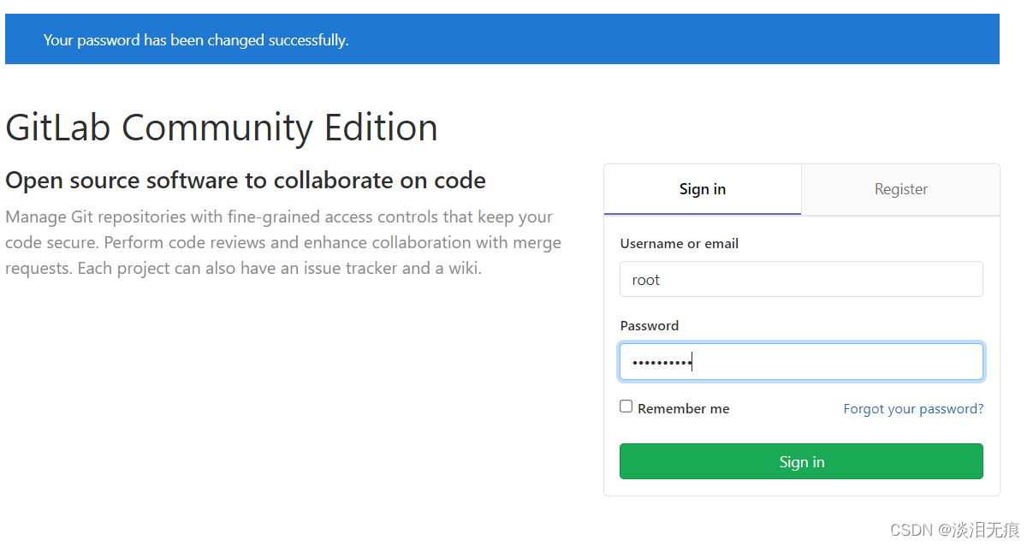Click the Username or email field
The height and width of the screenshot is (546, 1033).
tap(801, 279)
